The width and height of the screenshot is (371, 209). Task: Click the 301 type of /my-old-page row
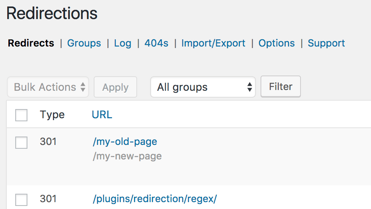48,141
